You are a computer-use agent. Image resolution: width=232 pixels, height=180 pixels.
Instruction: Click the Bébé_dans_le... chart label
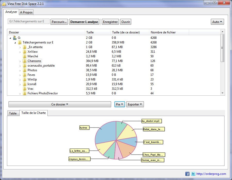154,129
